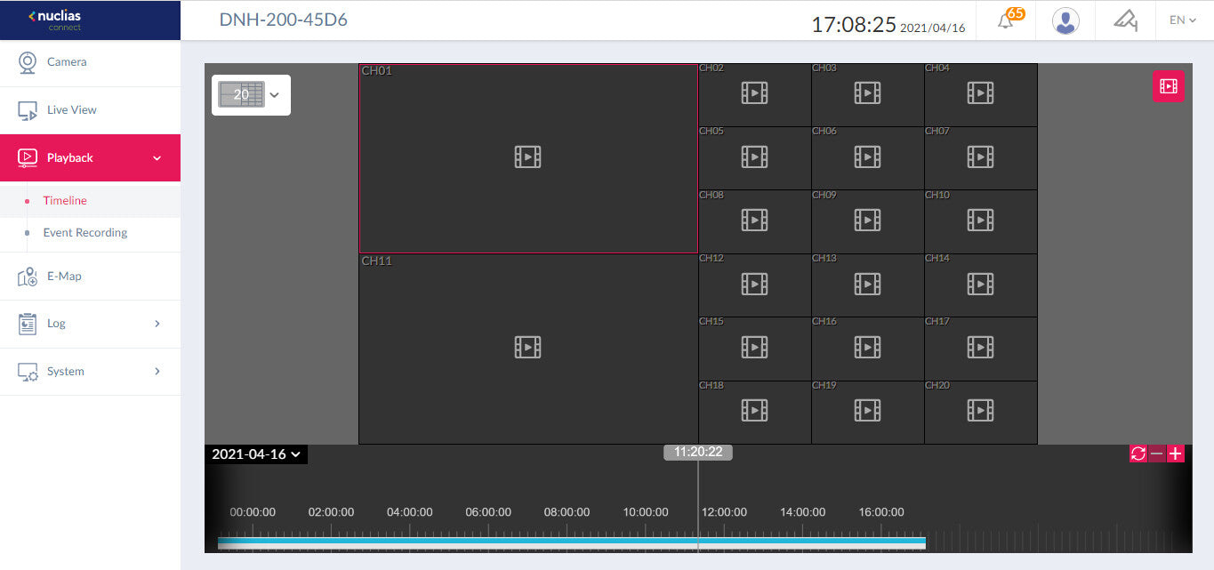Screen dimensions: 1214x570
Task: Expand the Log menu chevron
Action: [157, 324]
